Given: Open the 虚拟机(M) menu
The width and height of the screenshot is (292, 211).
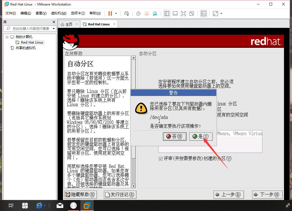Looking at the screenshot, I should pyautogui.click(x=59, y=13).
